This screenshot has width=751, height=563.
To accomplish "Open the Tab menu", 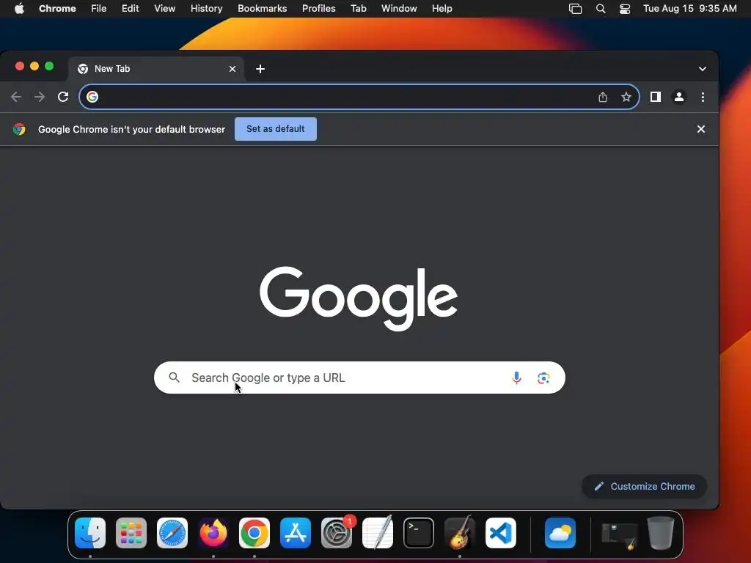I will click(358, 9).
